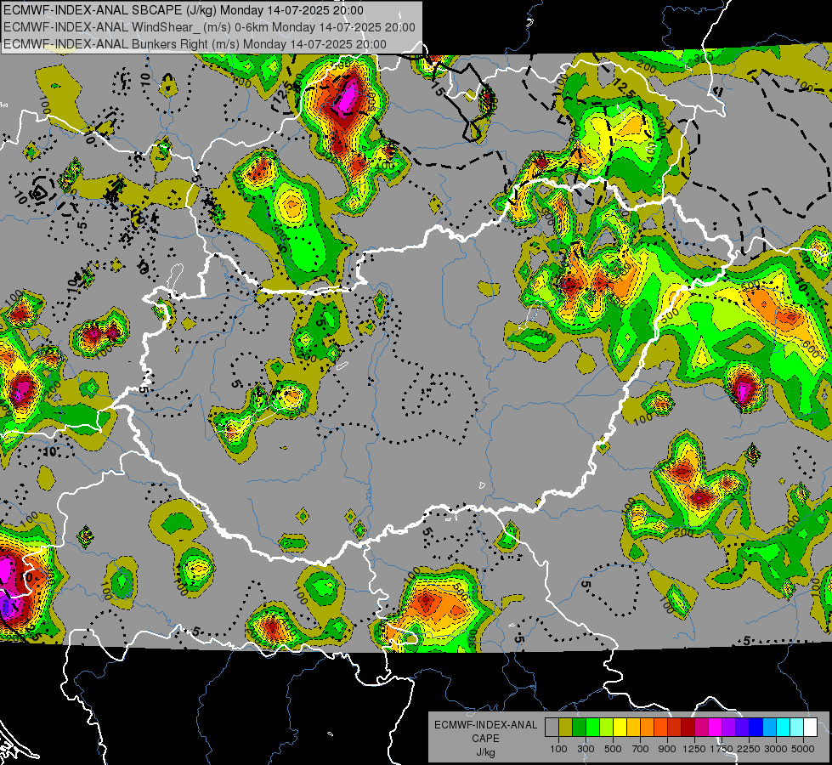Click the yellow swatch in CAPE legend
Image resolution: width=832 pixels, height=765 pixels.
[x=620, y=727]
